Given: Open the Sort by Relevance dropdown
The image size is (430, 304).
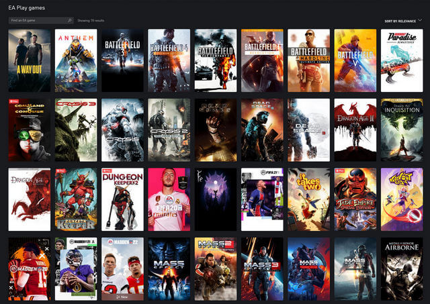Looking at the screenshot, I should coord(403,21).
